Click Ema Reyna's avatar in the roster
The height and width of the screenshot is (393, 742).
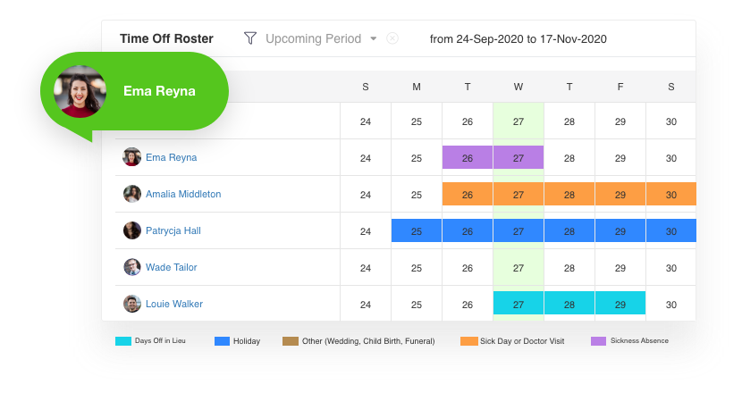pyautogui.click(x=132, y=157)
